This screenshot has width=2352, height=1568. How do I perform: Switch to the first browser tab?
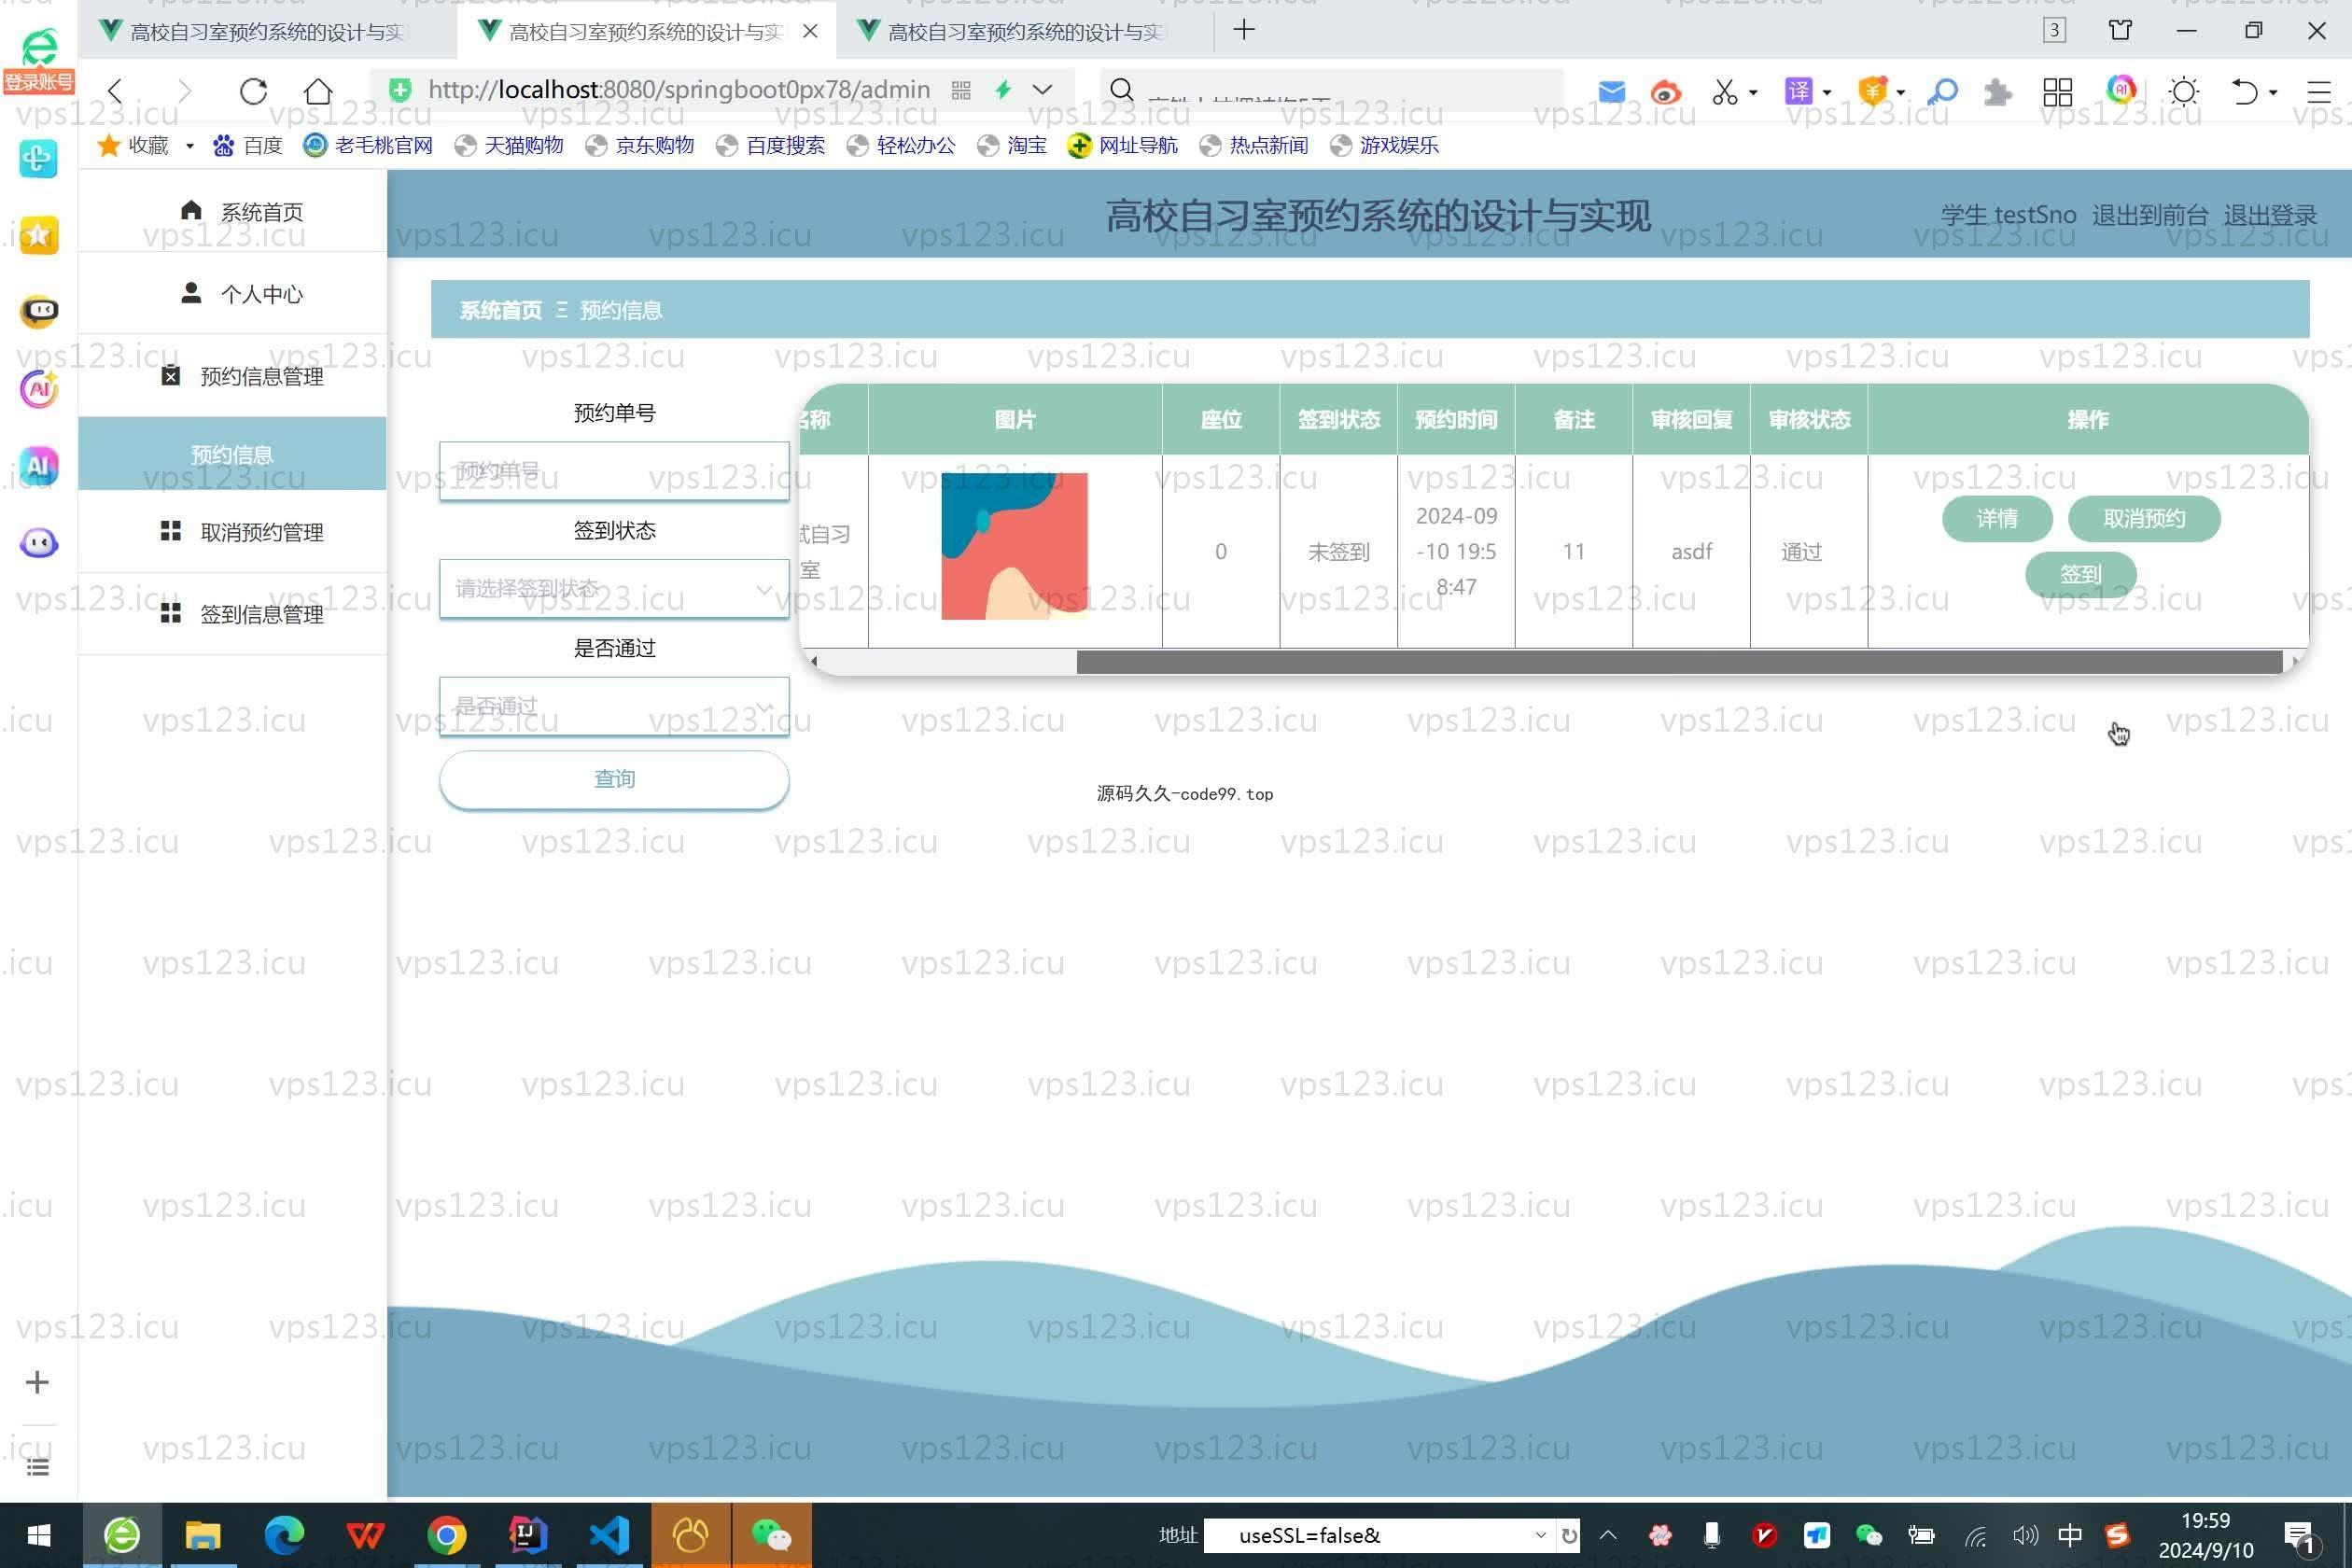pos(266,32)
